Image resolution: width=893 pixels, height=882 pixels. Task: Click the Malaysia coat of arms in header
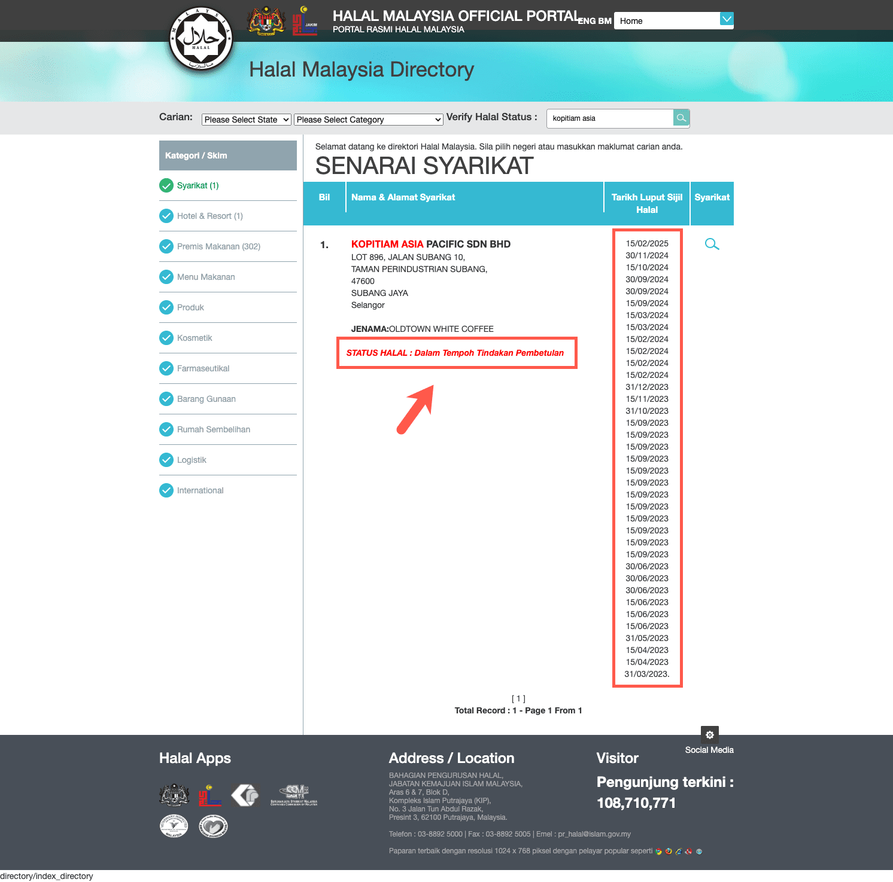[x=267, y=21]
